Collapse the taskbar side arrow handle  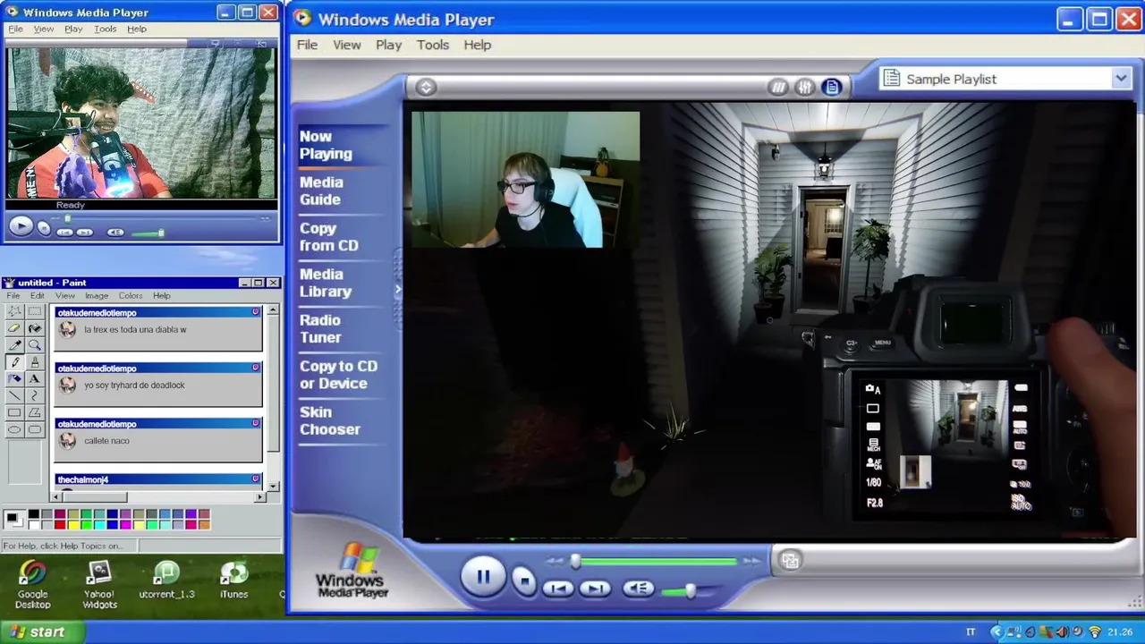(x=398, y=290)
